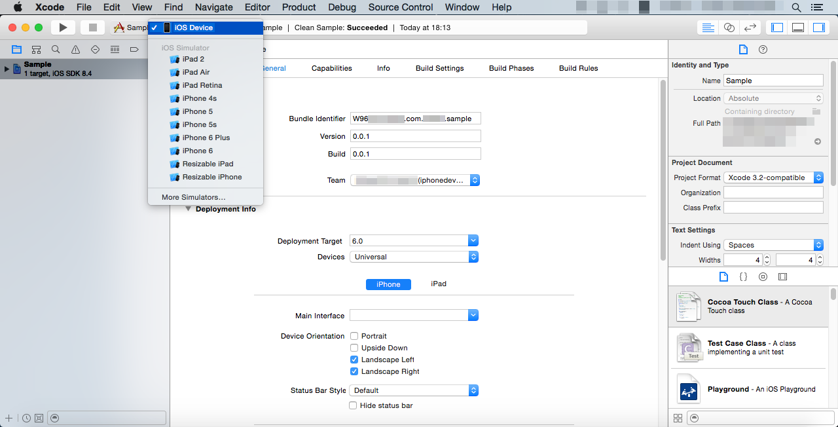This screenshot has width=838, height=427.
Task: Open the Product menu
Action: 299,7
